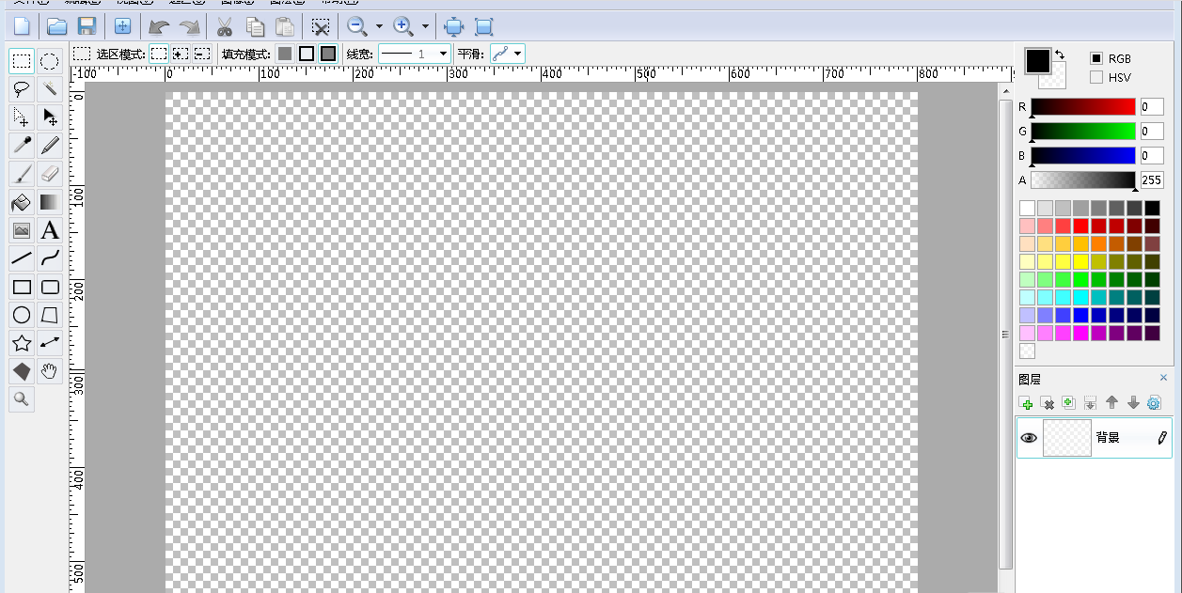This screenshot has height=593, width=1182.
Task: Click the Save floppy disk icon
Action: 87,26
